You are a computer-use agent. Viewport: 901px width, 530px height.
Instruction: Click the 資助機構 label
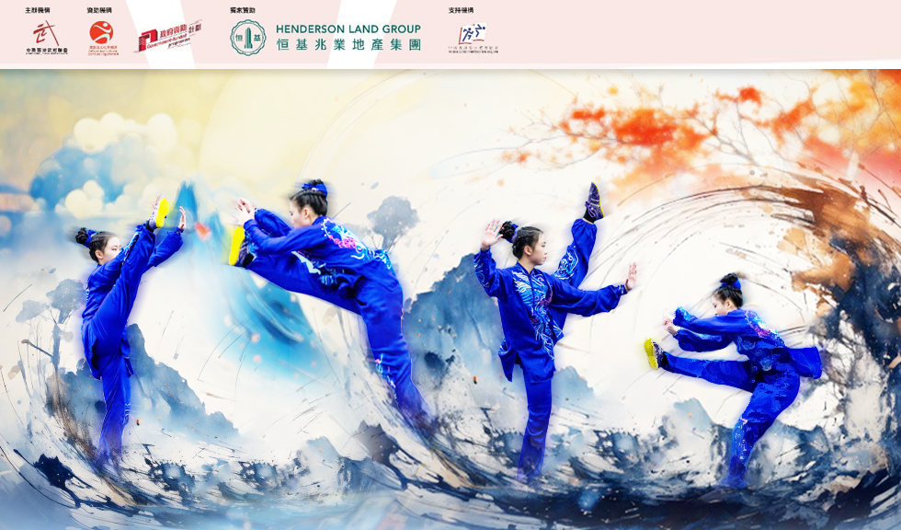click(x=99, y=10)
